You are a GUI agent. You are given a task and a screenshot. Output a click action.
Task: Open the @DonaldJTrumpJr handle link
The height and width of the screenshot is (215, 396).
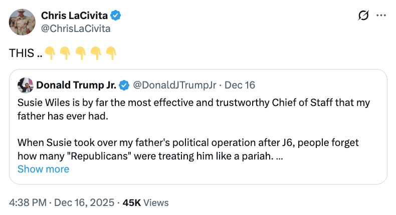pyautogui.click(x=175, y=85)
